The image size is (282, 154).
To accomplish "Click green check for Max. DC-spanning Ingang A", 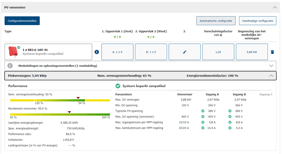I will tap(203, 116).
